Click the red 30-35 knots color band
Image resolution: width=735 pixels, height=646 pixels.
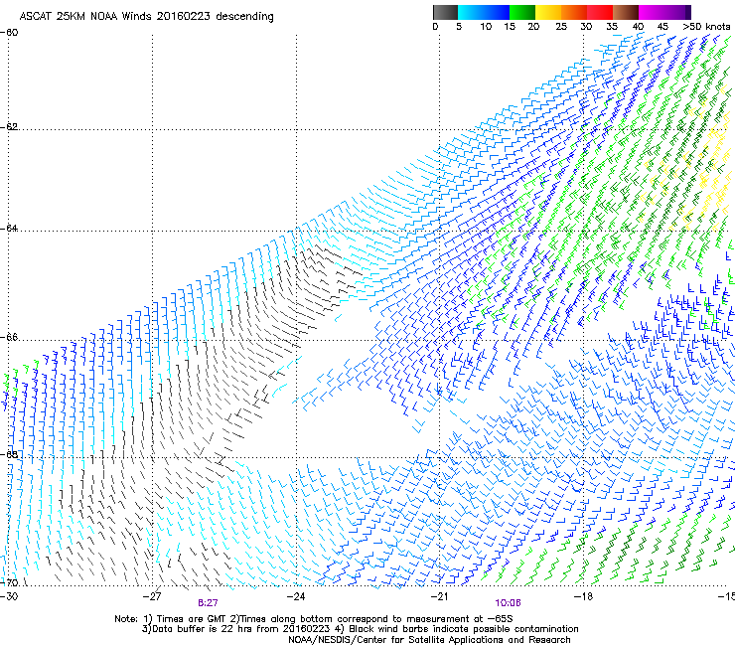click(x=600, y=12)
